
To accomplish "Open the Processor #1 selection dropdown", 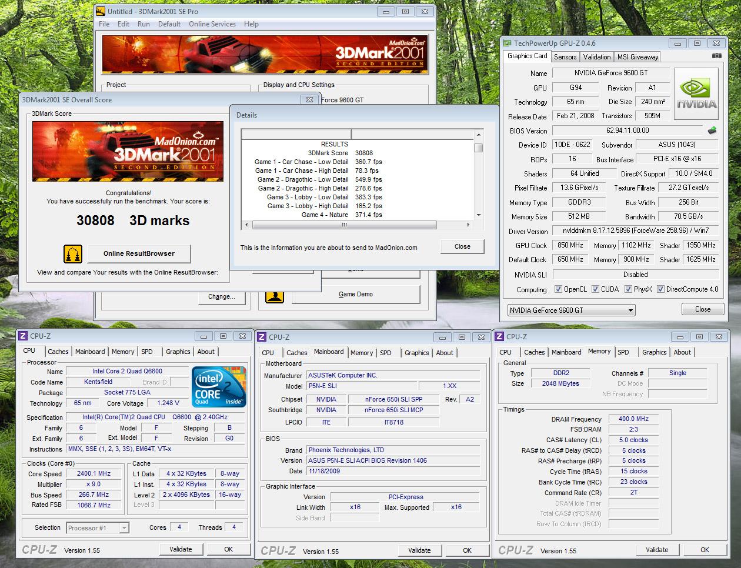I will [98, 528].
